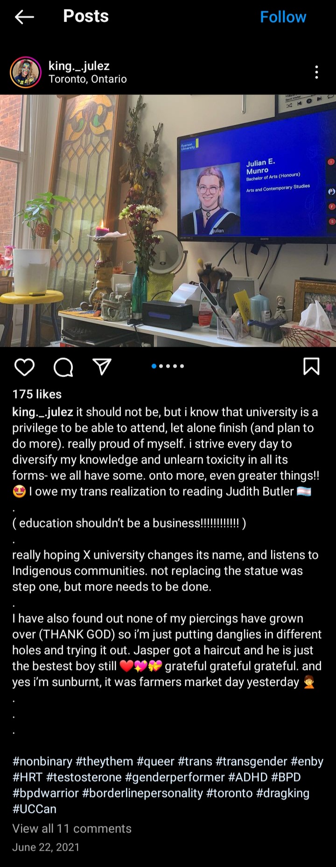Image resolution: width=336 pixels, height=867 pixels.
Task: Open king._.julez username in header
Action: [79, 66]
